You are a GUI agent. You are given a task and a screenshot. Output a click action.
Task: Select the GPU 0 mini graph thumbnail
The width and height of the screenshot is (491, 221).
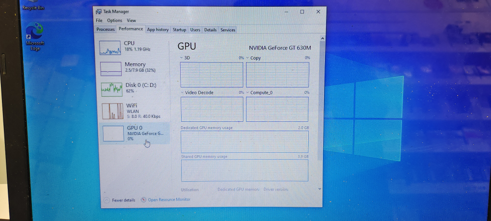coord(113,134)
